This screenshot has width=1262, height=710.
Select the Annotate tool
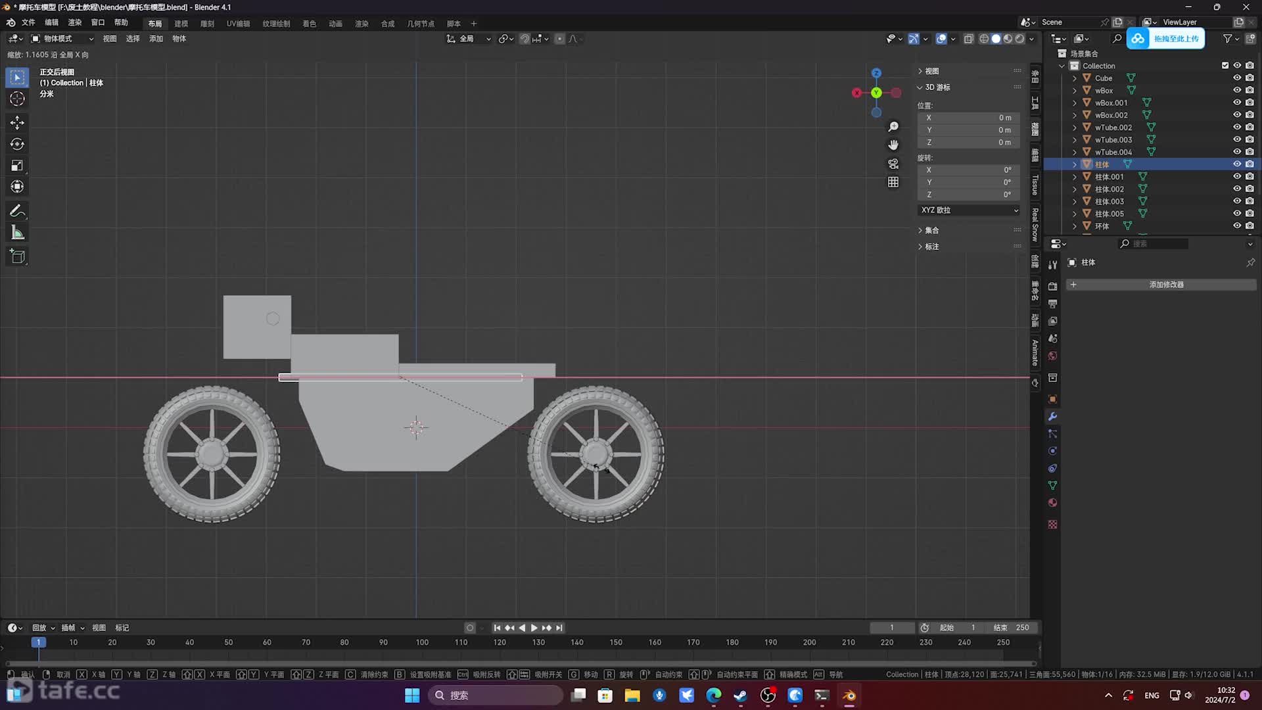tap(18, 211)
